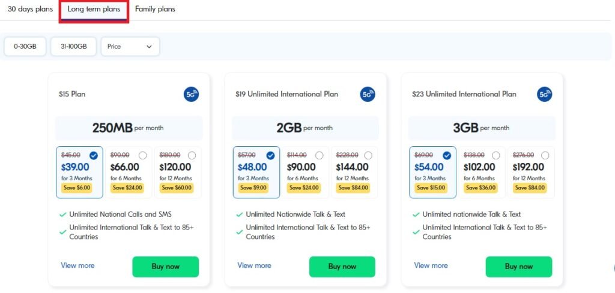Select the $66.00 for 6 Months option
Viewport: 615px width, 293px height.
click(129, 172)
